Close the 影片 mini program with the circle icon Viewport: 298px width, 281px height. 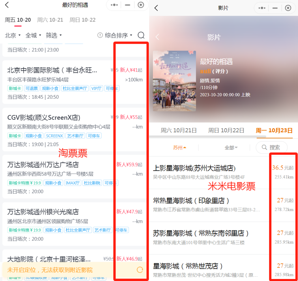(x=288, y=8)
